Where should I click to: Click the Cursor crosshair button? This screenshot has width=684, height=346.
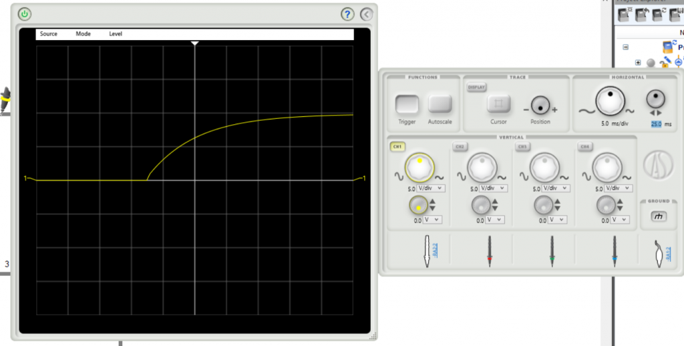tap(498, 104)
